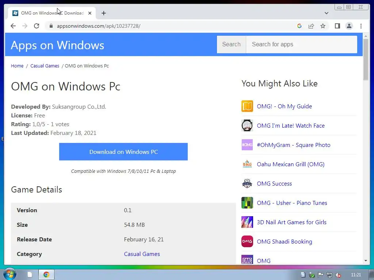Open Oahu Mexican Grill (OMG) link
The image size is (374, 280).
290,164
